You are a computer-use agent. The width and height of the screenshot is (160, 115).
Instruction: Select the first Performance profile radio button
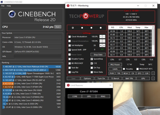(73, 28)
